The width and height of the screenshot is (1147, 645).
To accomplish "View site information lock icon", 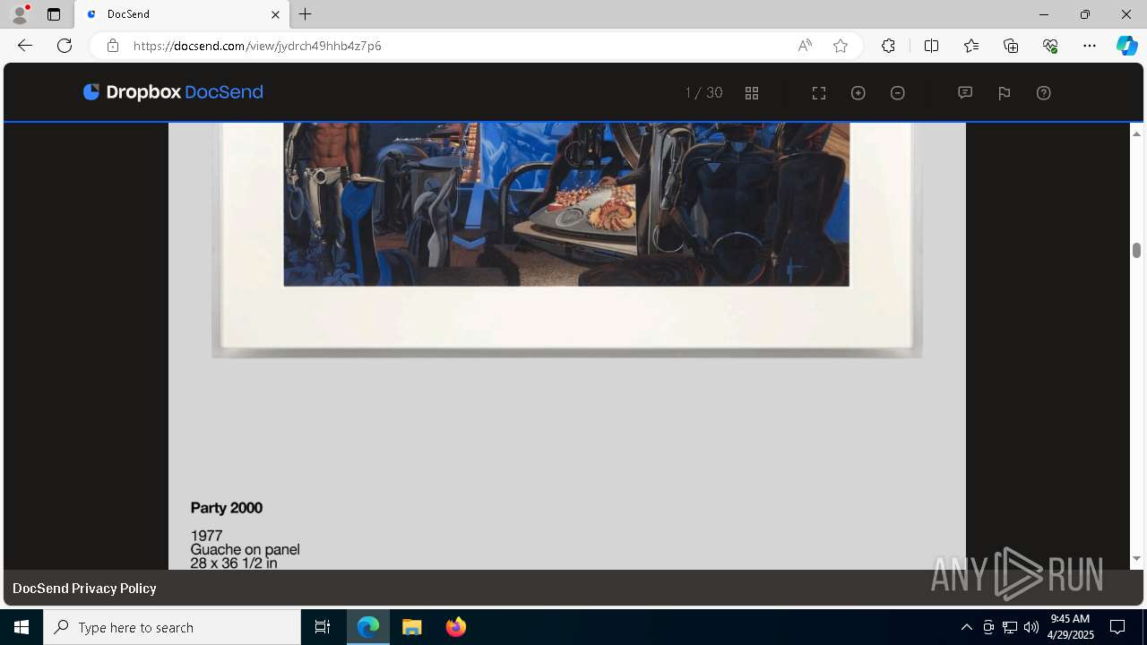I will pyautogui.click(x=113, y=46).
